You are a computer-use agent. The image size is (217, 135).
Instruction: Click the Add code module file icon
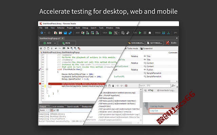point(87,33)
